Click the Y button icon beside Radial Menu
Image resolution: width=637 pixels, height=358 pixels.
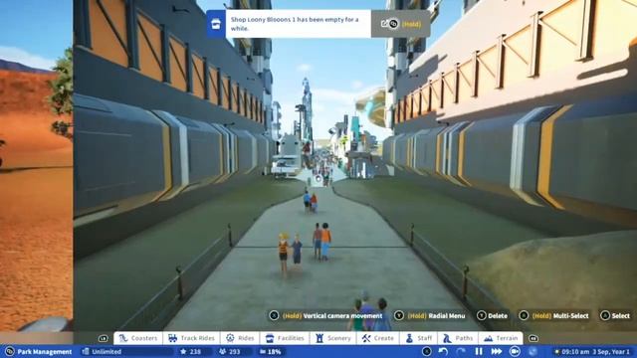(x=399, y=315)
